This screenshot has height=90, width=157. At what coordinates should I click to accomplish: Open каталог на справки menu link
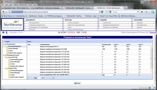pos(110,27)
